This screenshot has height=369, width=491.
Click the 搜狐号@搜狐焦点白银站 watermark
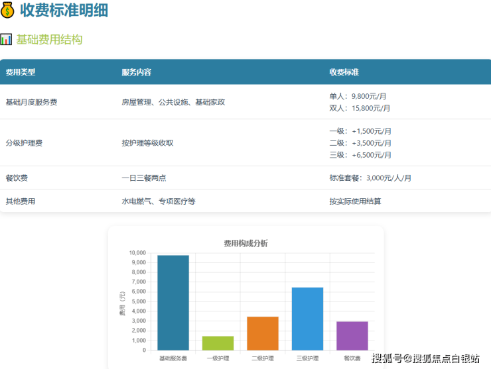pos(425,358)
